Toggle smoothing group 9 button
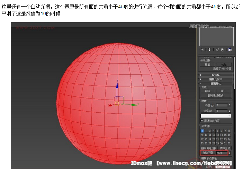This screenshot has width=242, height=169. coord(202,135)
